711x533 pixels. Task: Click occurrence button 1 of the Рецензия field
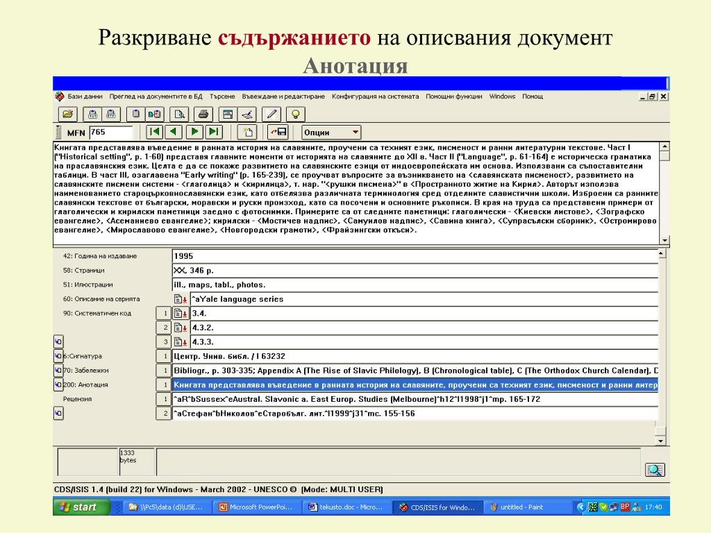[164, 399]
